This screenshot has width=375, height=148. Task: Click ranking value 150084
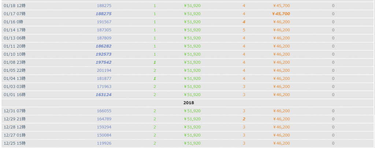point(104,135)
